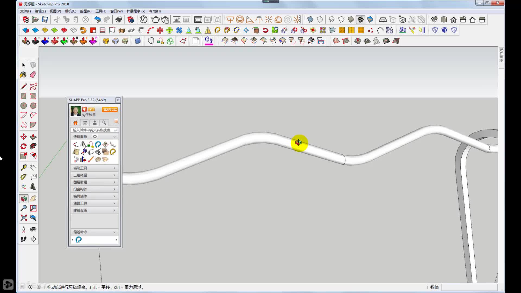Viewport: 521px width, 293px height.
Task: Expand the 三维体量 category
Action: click(94, 175)
